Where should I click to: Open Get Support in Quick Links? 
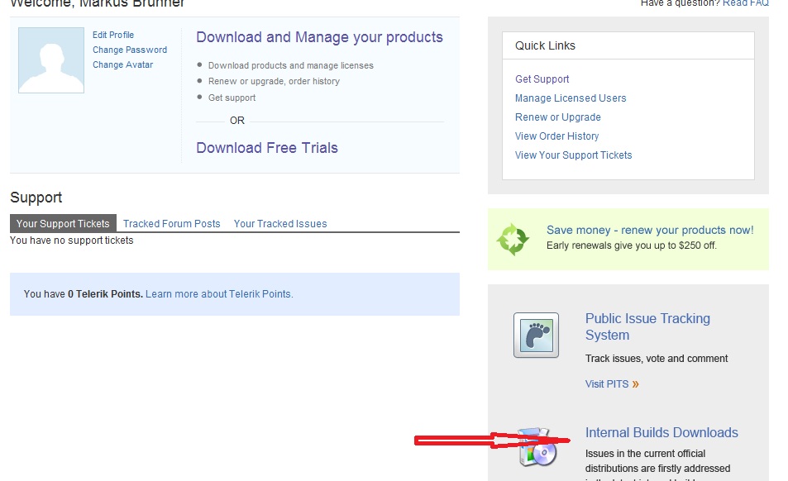(542, 79)
